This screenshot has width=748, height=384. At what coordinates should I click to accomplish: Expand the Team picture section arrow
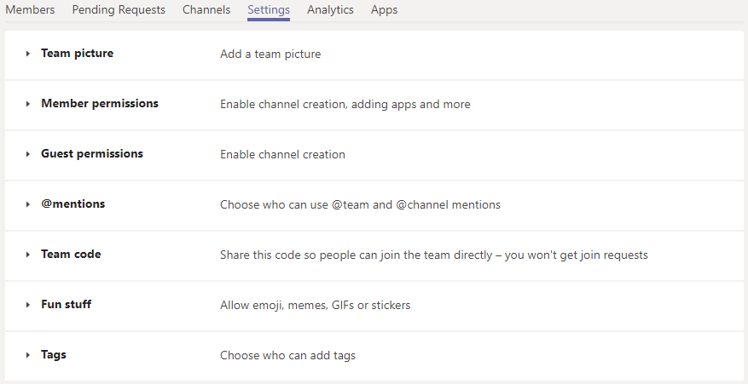tap(28, 54)
